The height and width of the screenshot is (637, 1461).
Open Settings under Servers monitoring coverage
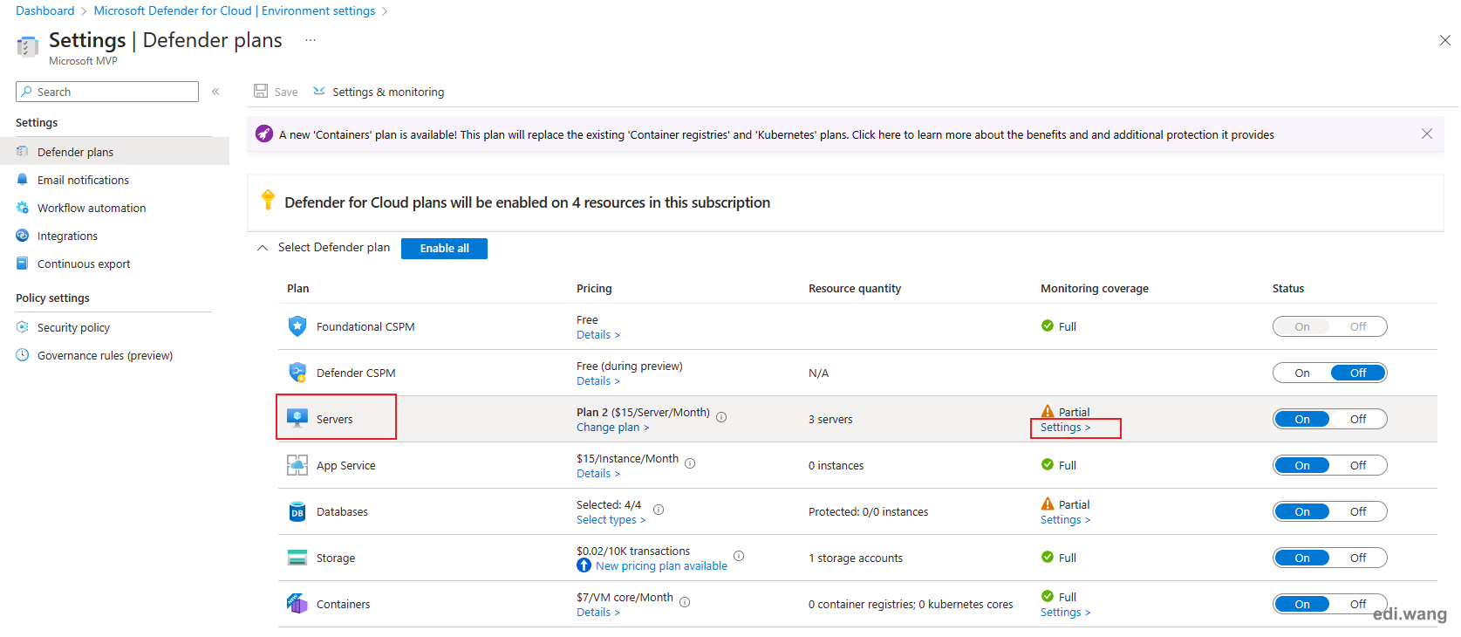click(1065, 428)
